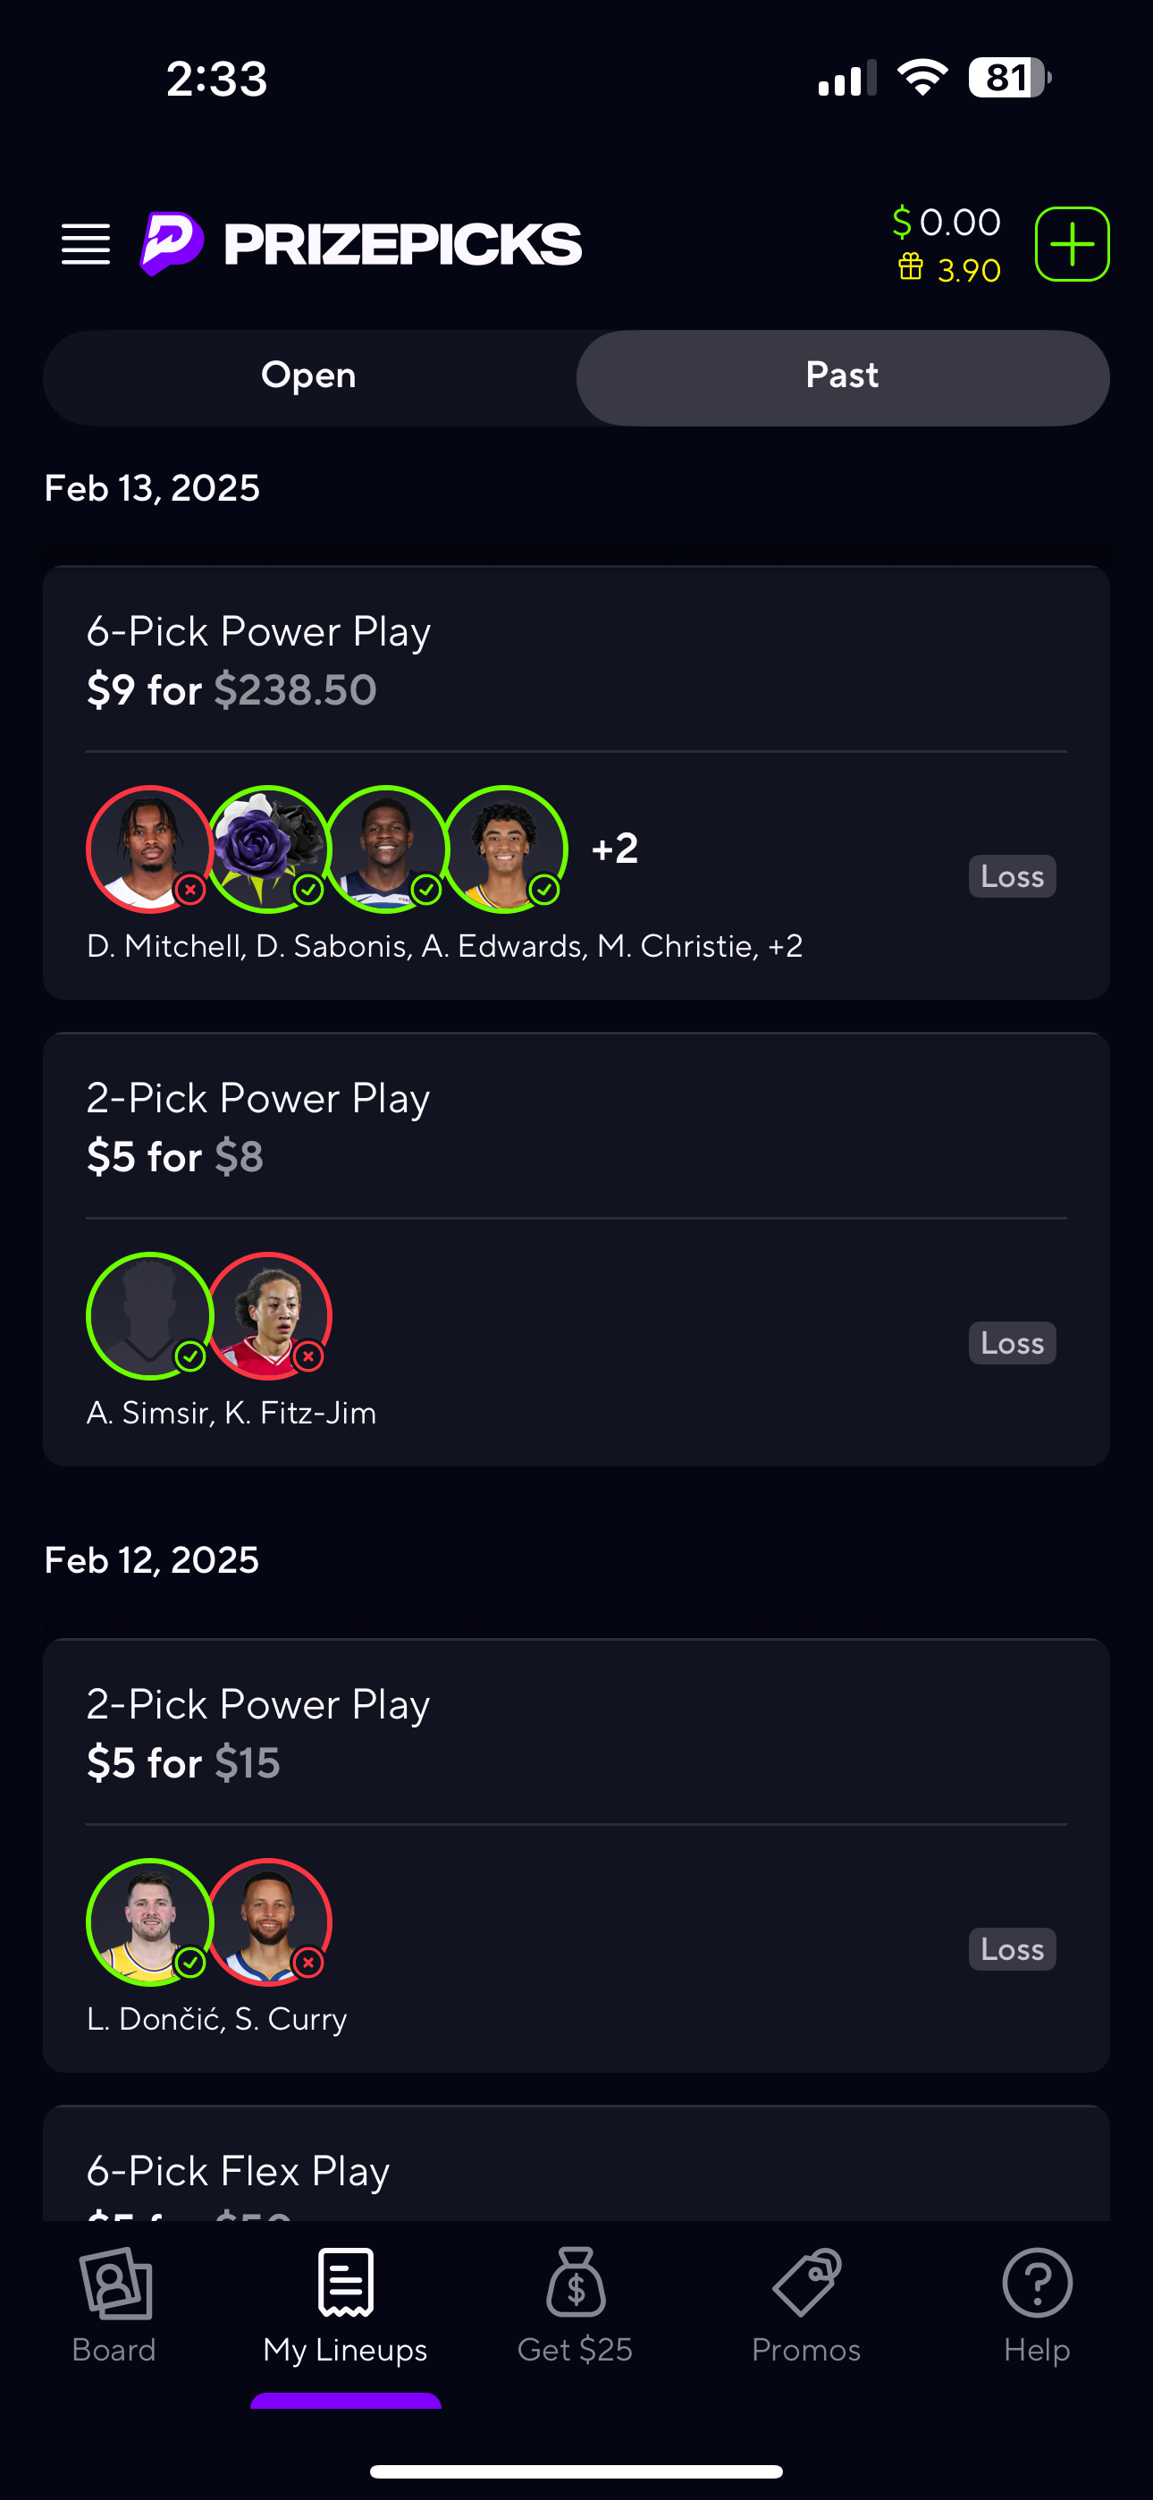Tap the Dončić player avatar

click(149, 1921)
